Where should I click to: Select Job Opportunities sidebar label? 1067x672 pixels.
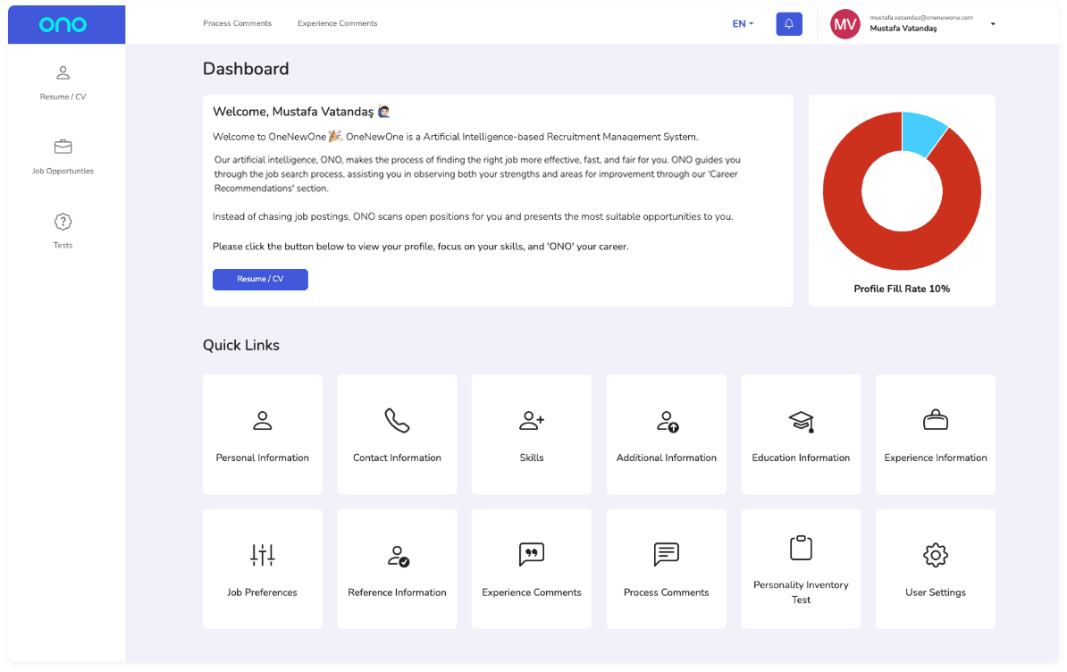pos(63,172)
